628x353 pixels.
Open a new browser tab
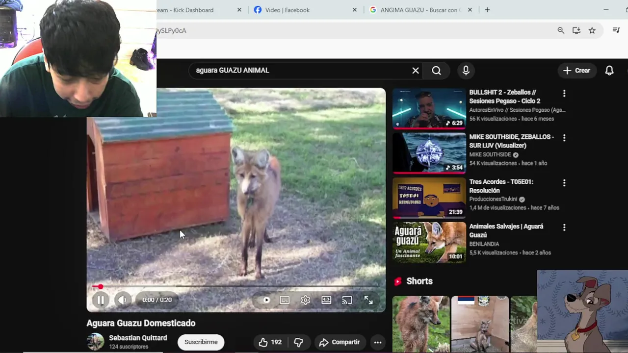(x=487, y=10)
